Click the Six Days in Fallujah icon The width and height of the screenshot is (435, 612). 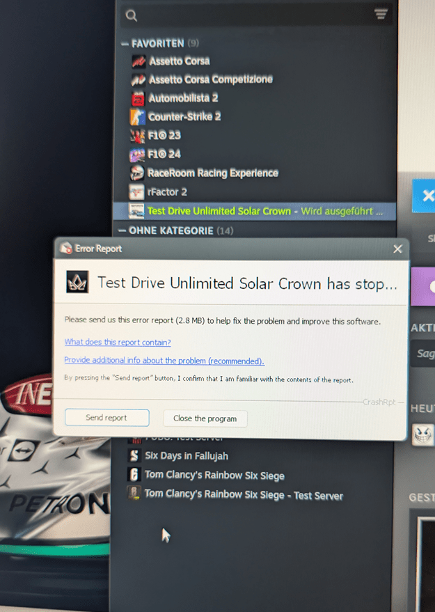[x=134, y=455]
